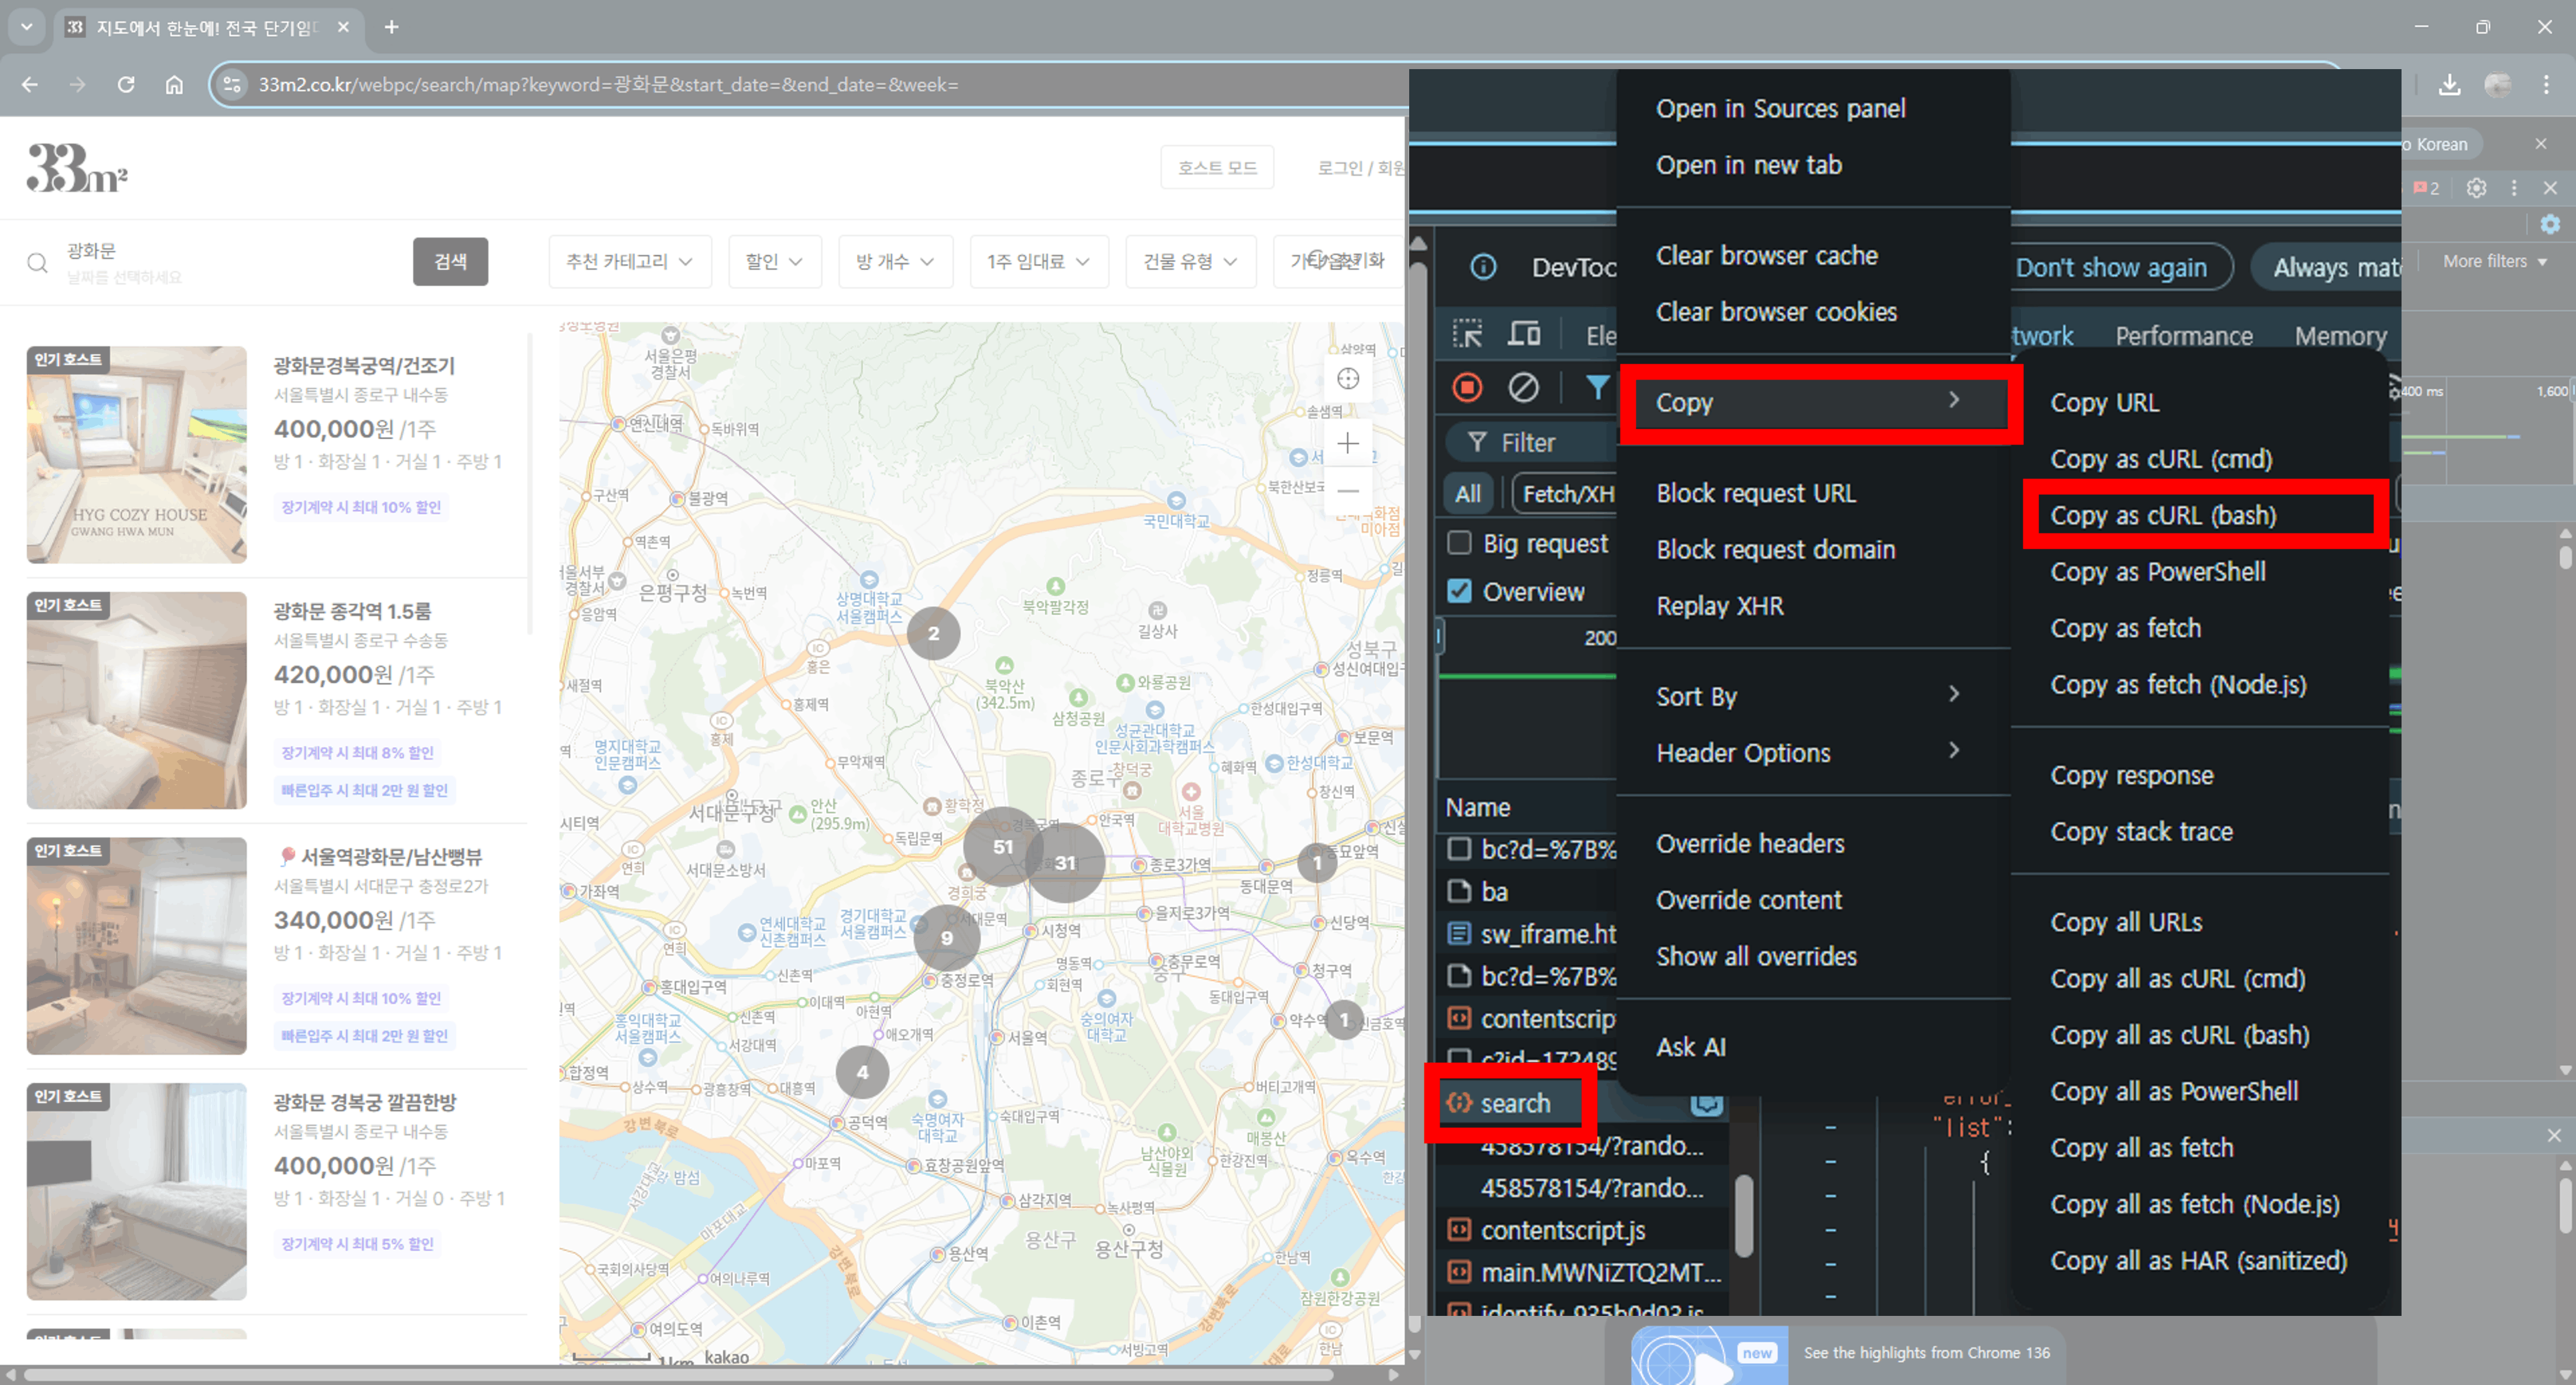
Task: Reload the page with refresh icon
Action: (x=126, y=85)
